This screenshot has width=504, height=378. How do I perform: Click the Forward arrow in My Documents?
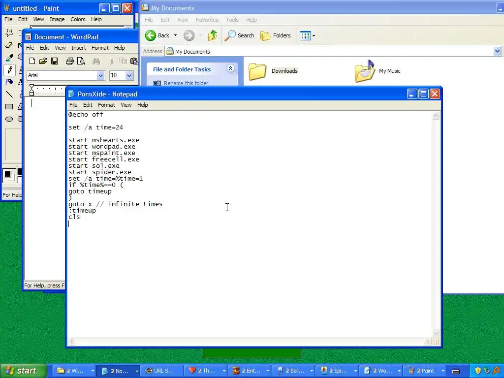189,35
